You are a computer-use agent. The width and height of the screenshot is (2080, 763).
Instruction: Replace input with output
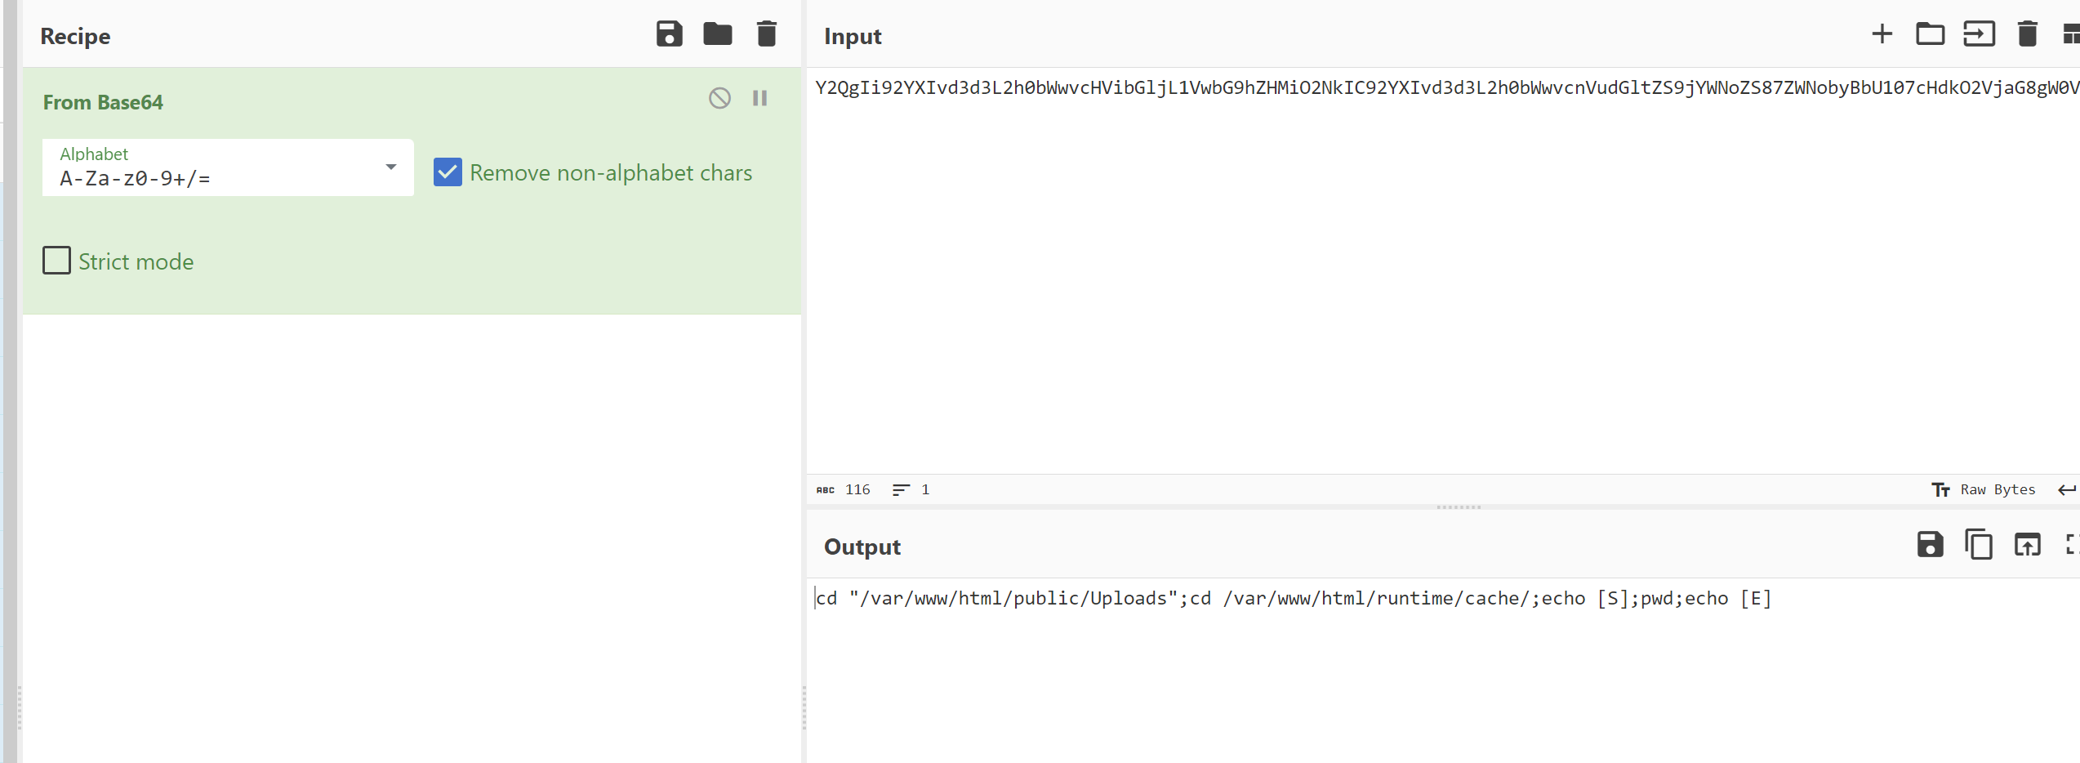(x=2027, y=544)
